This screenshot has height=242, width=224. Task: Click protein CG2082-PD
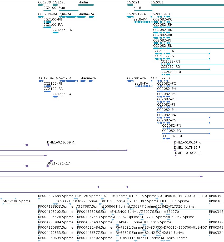(x=172, y=131)
